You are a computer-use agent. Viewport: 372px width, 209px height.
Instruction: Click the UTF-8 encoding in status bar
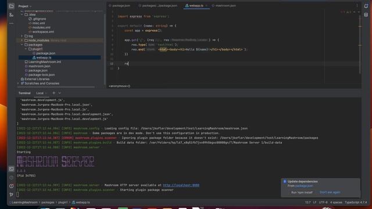pyautogui.click(x=323, y=203)
